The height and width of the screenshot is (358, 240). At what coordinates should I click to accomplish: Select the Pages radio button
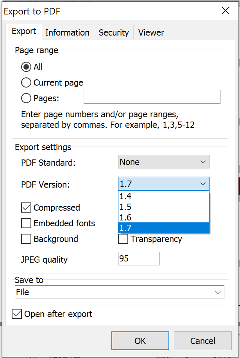(x=26, y=98)
